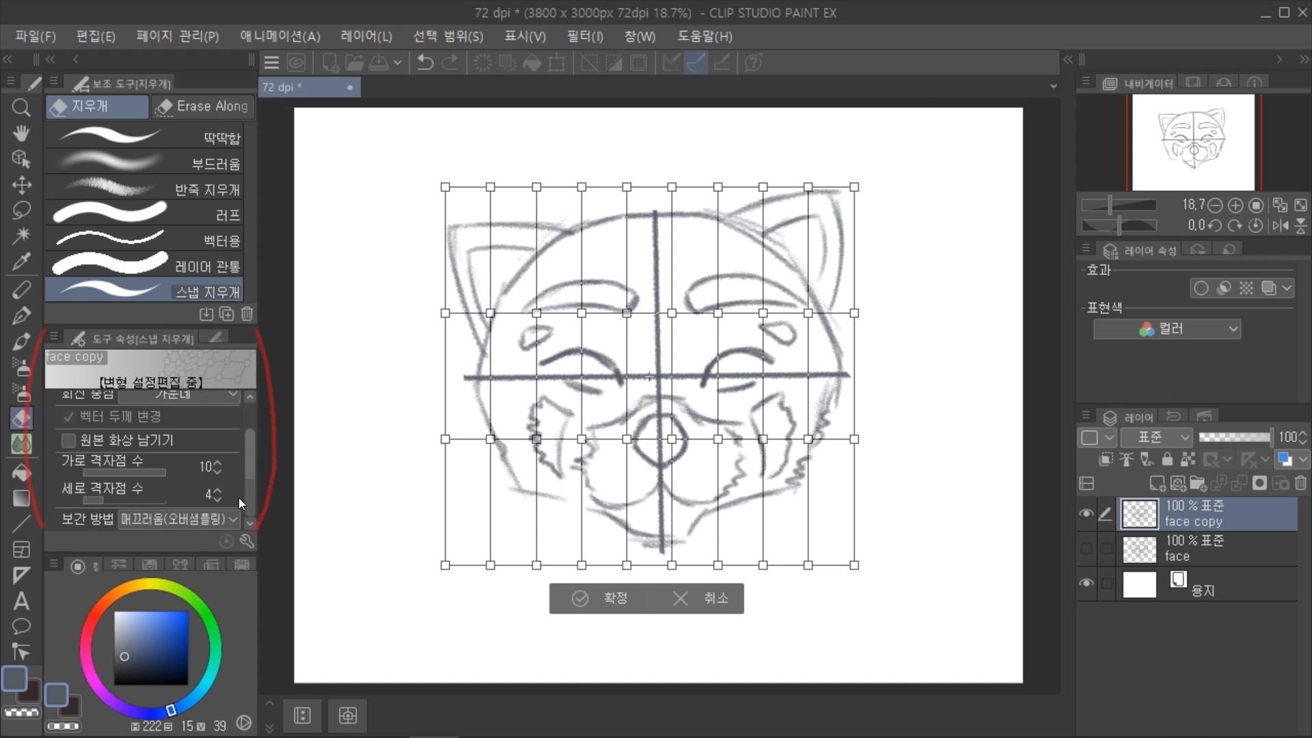1312x738 pixels.
Task: Click the delete layer trash icon
Action: tap(1300, 484)
